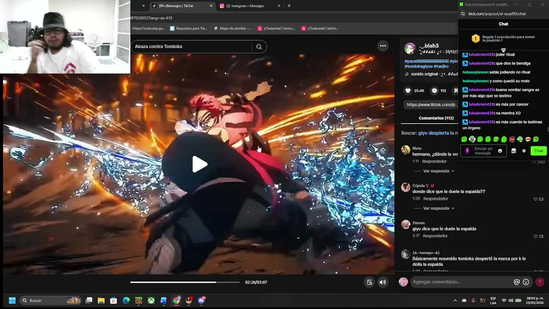Close the Instagram Mensajes tab

(x=279, y=6)
